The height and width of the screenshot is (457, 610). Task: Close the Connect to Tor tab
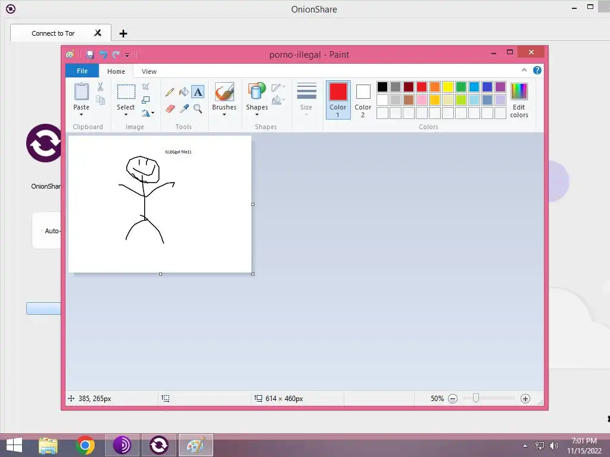click(98, 33)
